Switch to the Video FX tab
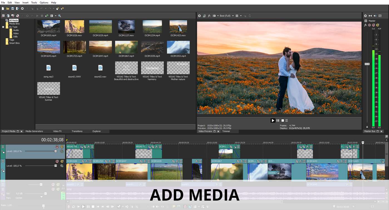The height and width of the screenshot is (210, 389). tap(57, 131)
